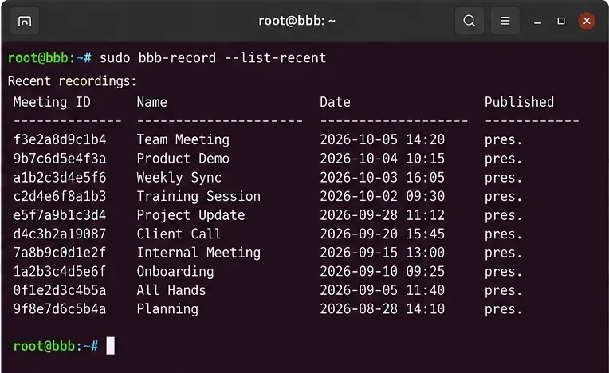The image size is (609, 373).
Task: Click the cursor block at the prompt
Action: tap(110, 345)
